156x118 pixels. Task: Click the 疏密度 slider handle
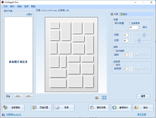tap(138, 69)
